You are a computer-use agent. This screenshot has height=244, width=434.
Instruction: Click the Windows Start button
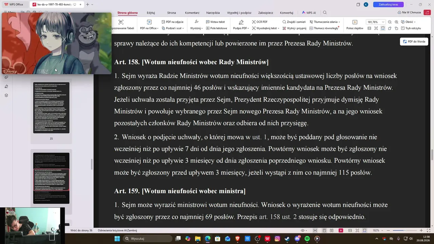[x=117, y=239]
